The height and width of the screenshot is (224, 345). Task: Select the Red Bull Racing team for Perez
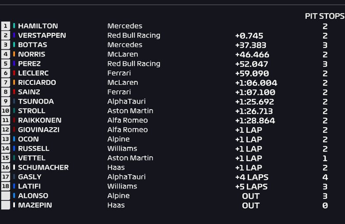(x=134, y=64)
